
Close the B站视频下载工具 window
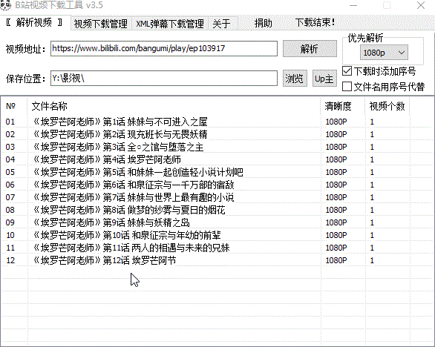421,5
